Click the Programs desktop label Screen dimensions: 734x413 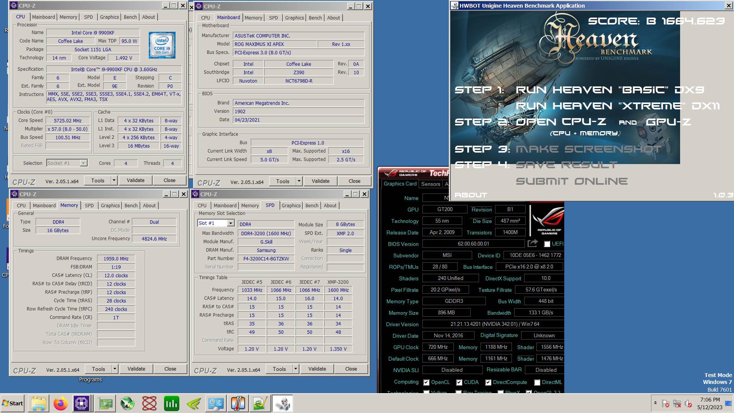click(90, 379)
